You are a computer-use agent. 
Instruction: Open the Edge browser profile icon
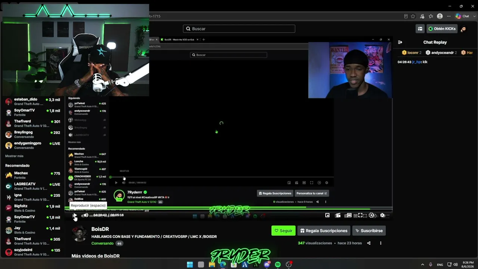pos(440,16)
